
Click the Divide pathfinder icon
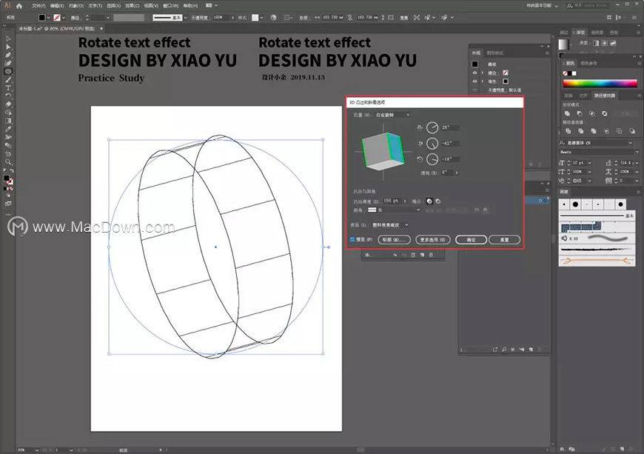click(x=568, y=131)
